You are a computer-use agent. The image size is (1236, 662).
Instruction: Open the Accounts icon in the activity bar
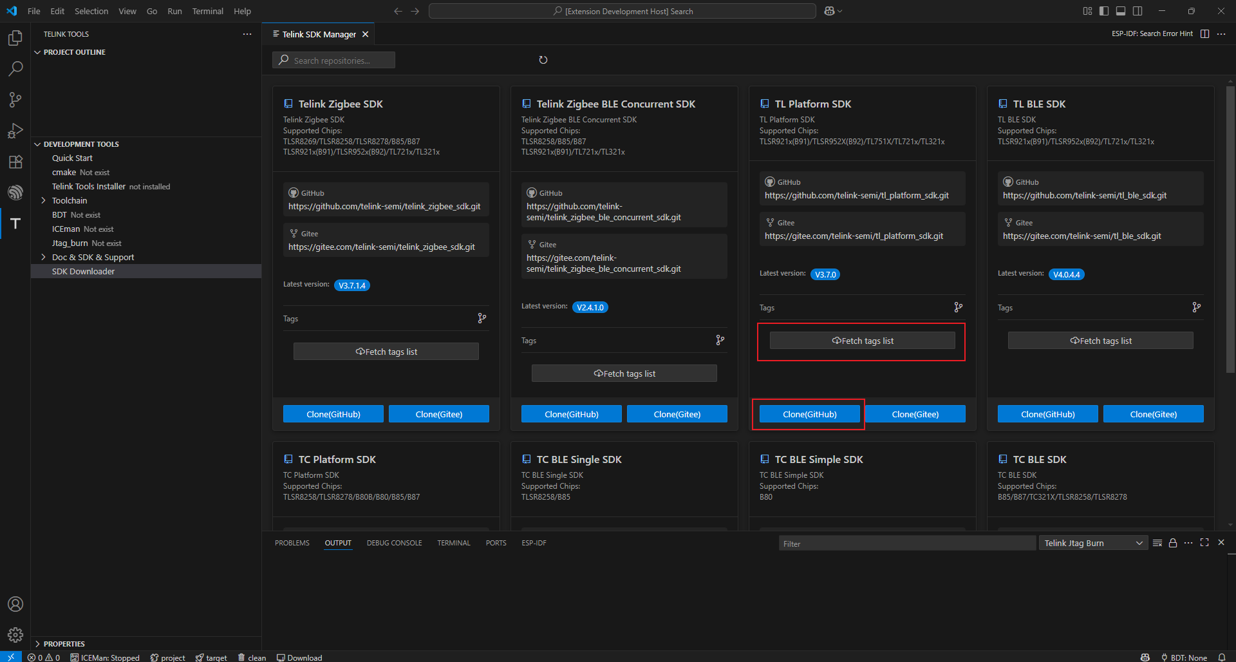click(15, 604)
